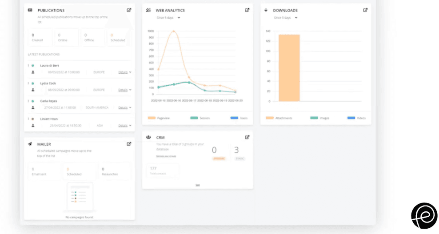Toggle the Session legend series
The width and height of the screenshot is (439, 234).
pyautogui.click(x=200, y=118)
